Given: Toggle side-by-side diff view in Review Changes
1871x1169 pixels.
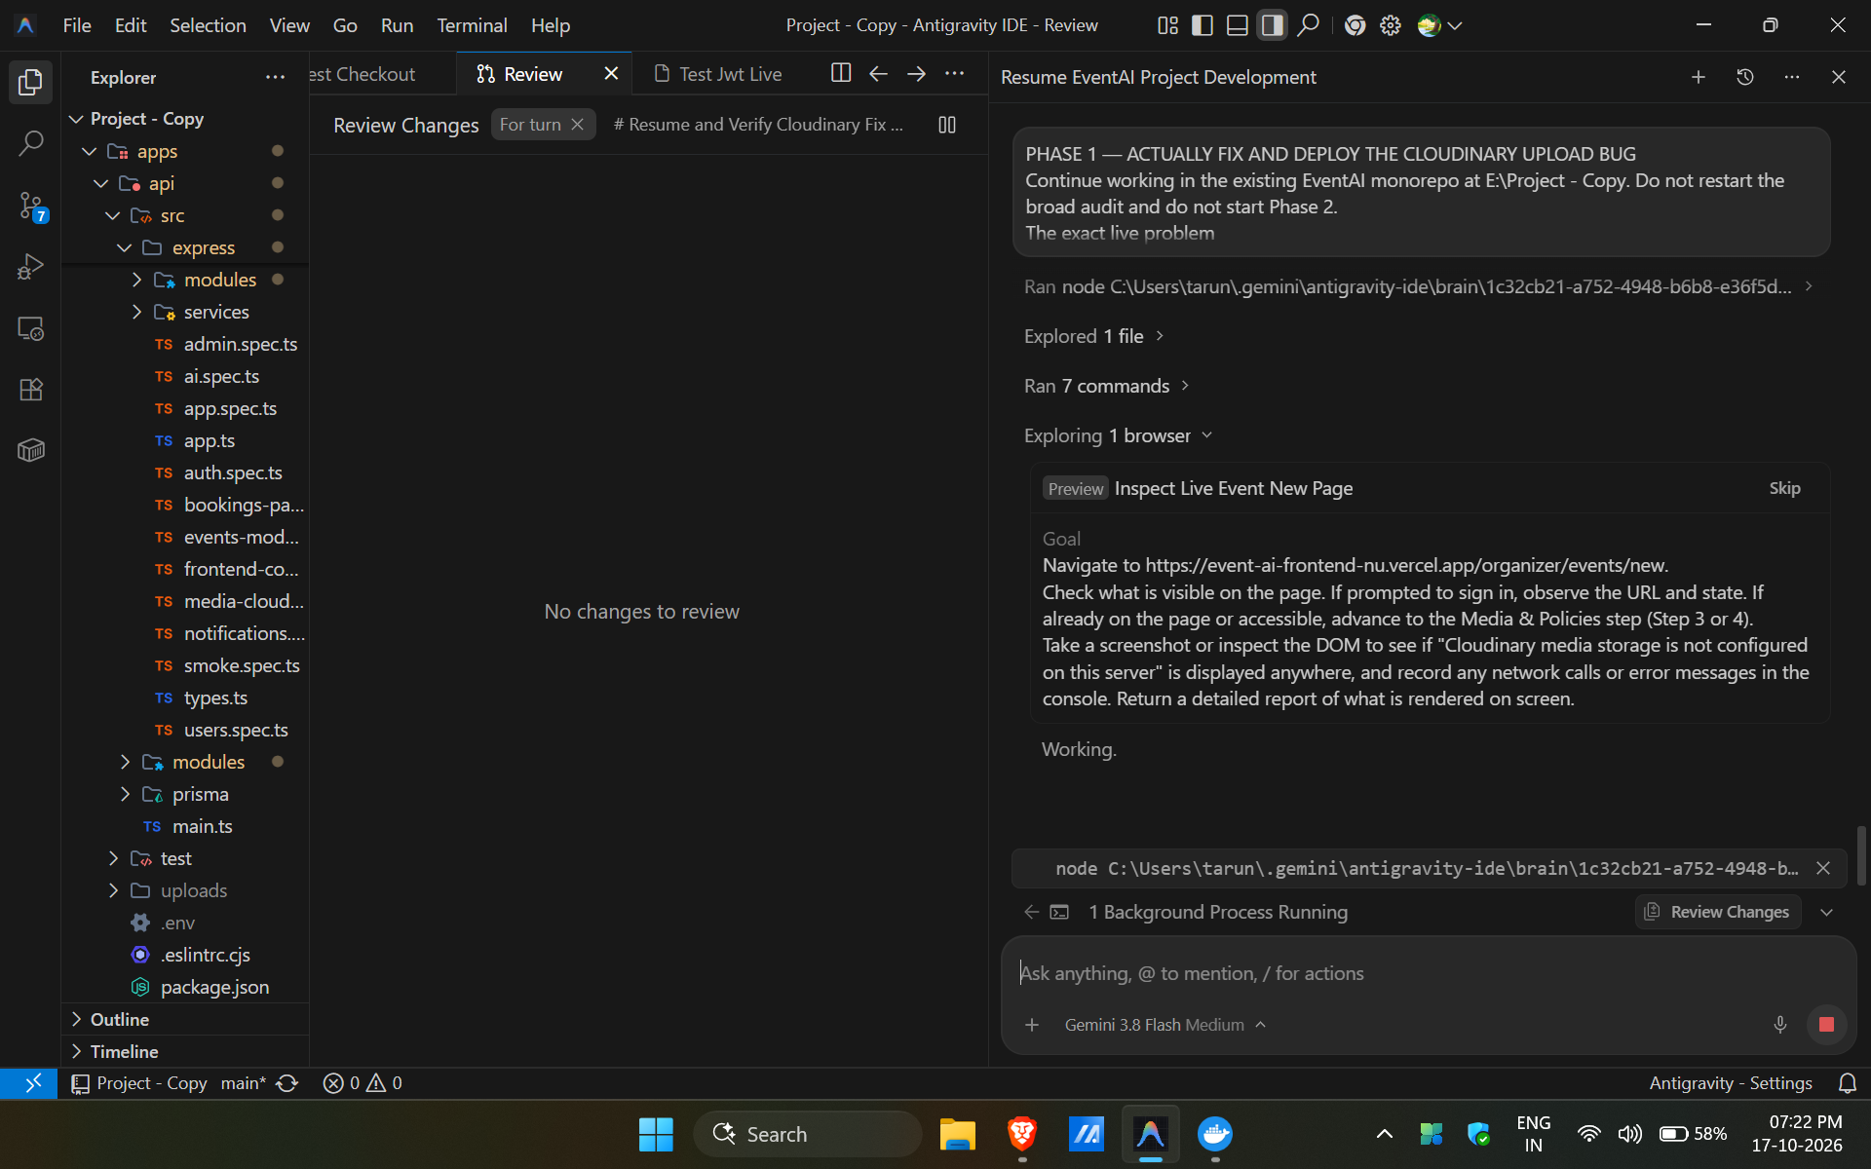Looking at the screenshot, I should [946, 125].
